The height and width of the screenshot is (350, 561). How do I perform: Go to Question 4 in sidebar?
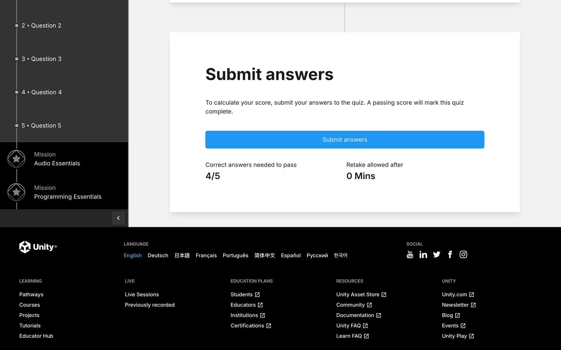[x=41, y=92]
